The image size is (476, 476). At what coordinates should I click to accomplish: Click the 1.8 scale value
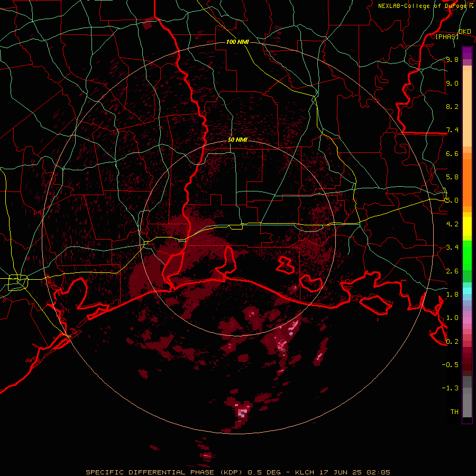[x=452, y=295]
